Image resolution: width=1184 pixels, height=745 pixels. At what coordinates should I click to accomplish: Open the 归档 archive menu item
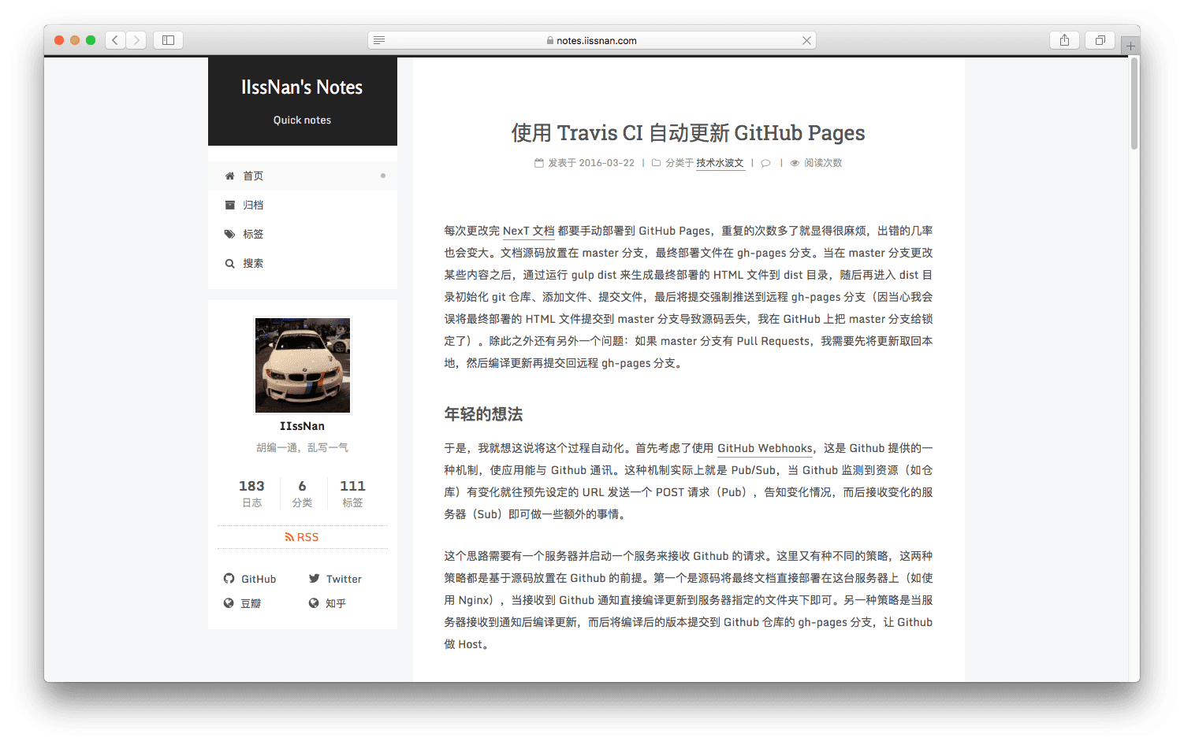[x=303, y=205]
